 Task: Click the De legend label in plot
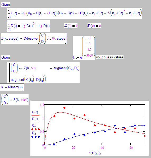pyautogui.click(x=34, y=133)
